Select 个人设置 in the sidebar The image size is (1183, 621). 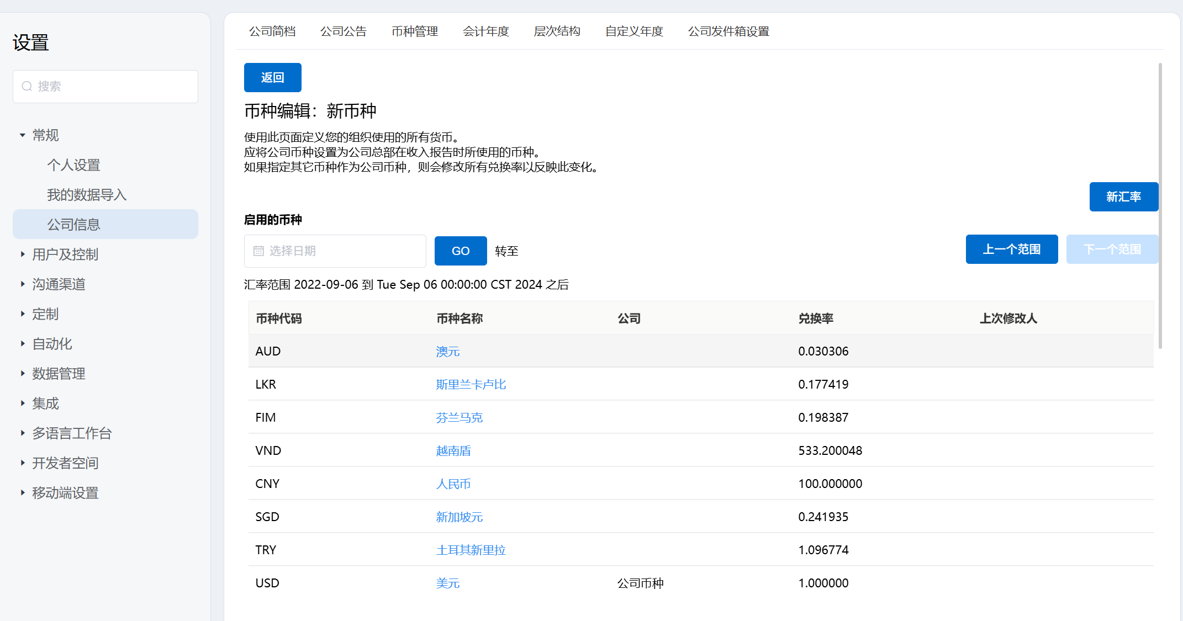73,165
